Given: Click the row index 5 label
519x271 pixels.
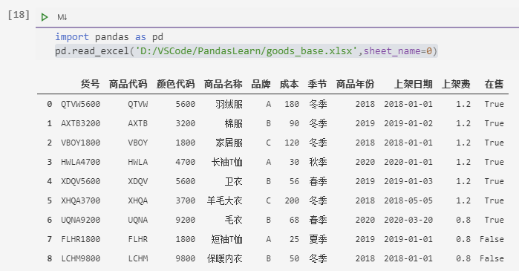Looking at the screenshot, I should [x=49, y=200].
